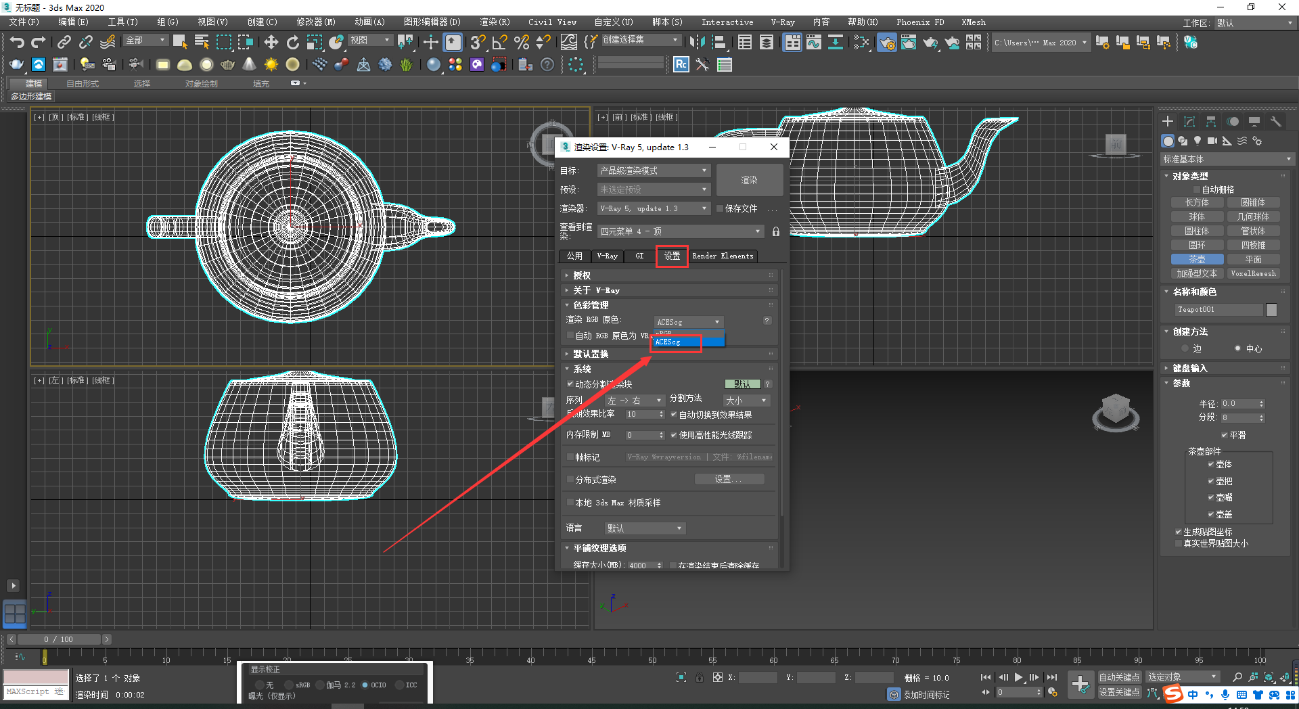Toggle the 3D Snaps tool
The image size is (1299, 709).
point(478,43)
